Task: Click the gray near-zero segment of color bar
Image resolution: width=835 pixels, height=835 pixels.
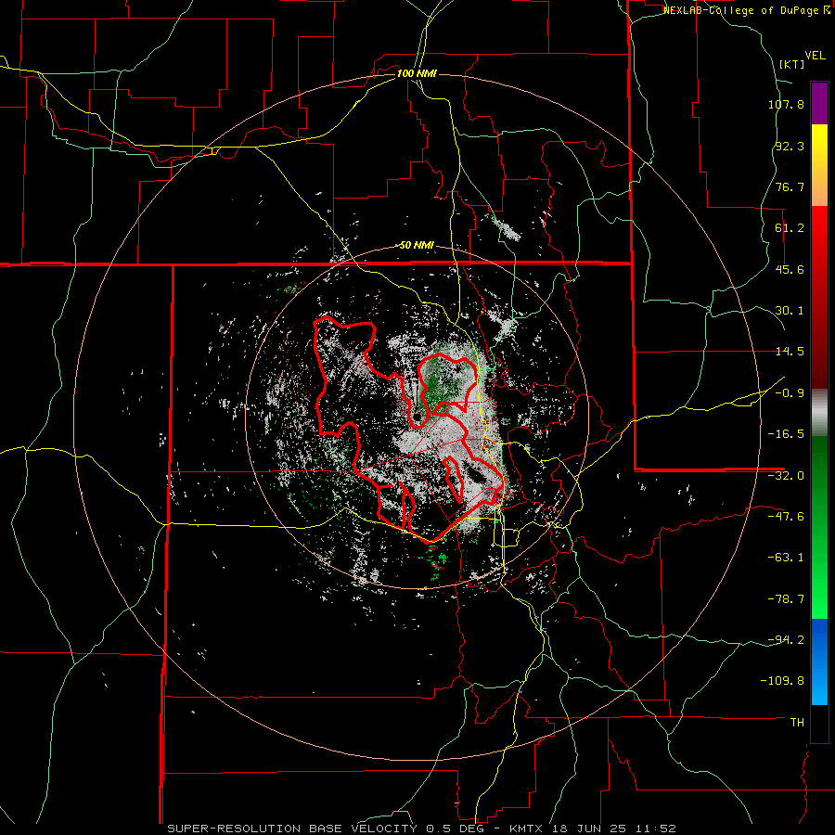Action: click(819, 412)
